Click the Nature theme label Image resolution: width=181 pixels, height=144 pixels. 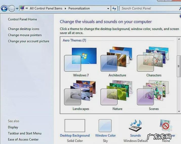[117, 109]
